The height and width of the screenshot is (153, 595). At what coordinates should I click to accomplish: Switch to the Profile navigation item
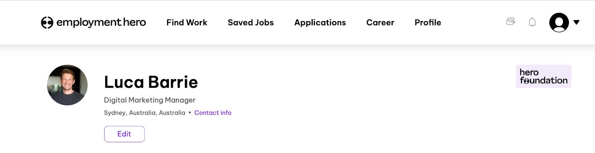pos(428,22)
